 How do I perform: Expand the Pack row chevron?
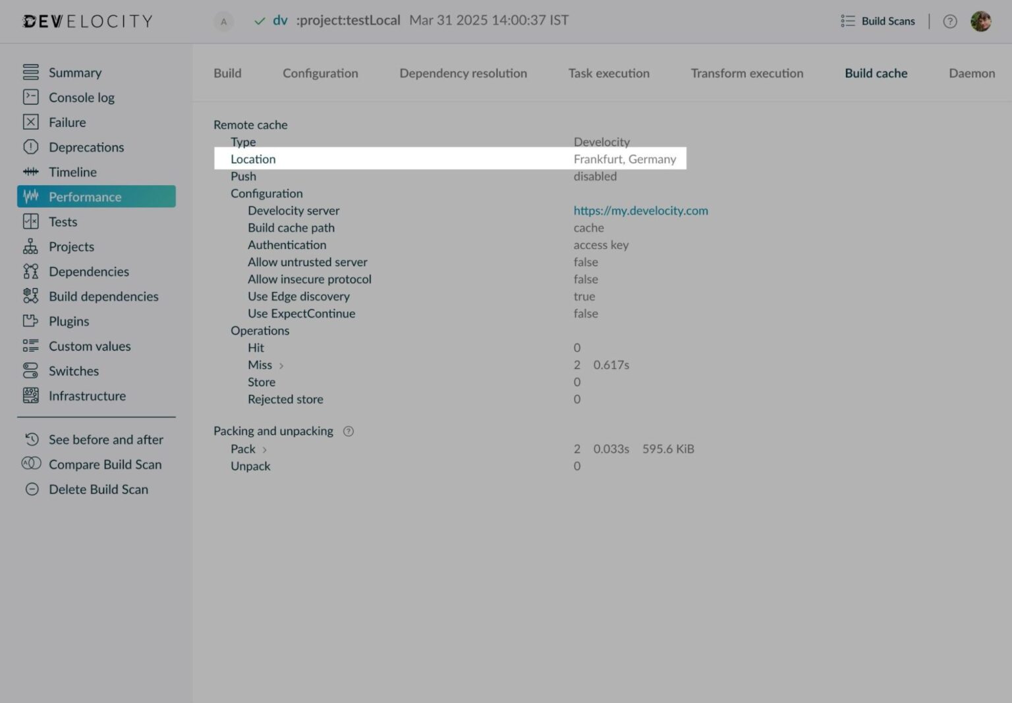[265, 449]
